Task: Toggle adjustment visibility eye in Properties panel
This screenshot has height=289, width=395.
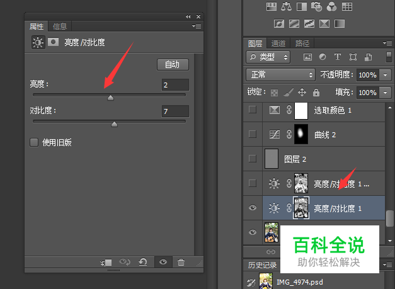Action: [x=163, y=263]
